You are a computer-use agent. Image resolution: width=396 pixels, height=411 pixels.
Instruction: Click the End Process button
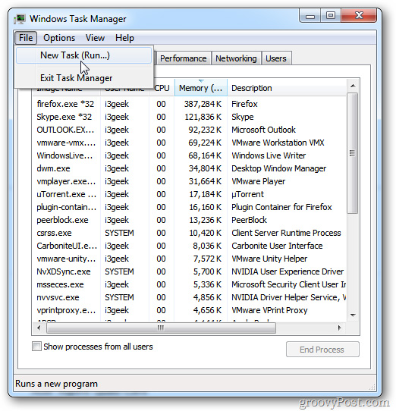(x=322, y=350)
